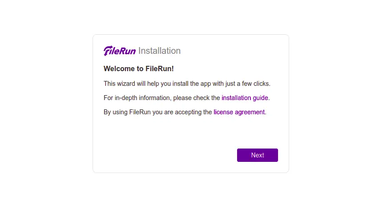Click empty card space left of the Next button
The image size is (387, 213).
(x=168, y=155)
